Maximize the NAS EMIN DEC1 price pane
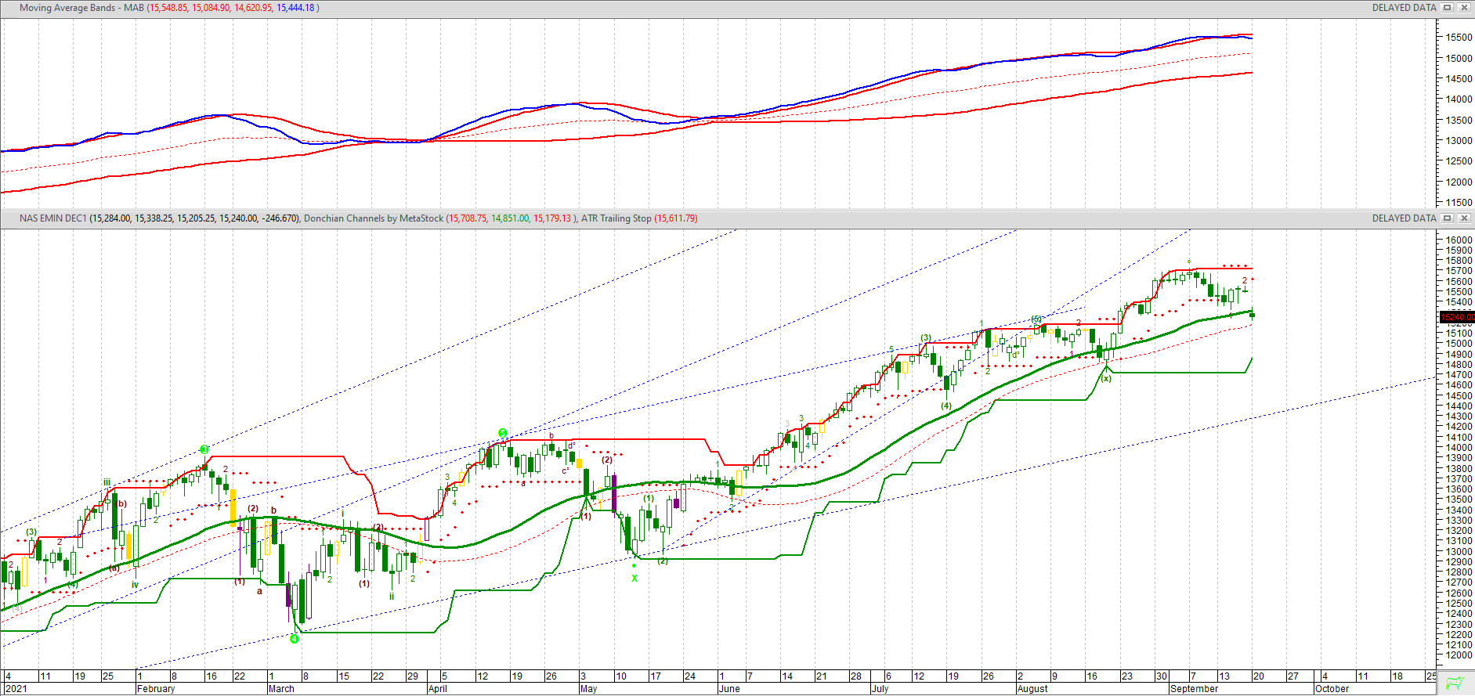 click(1447, 218)
